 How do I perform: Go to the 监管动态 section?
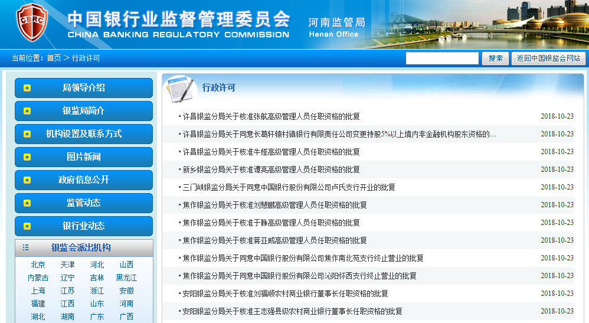pos(83,203)
